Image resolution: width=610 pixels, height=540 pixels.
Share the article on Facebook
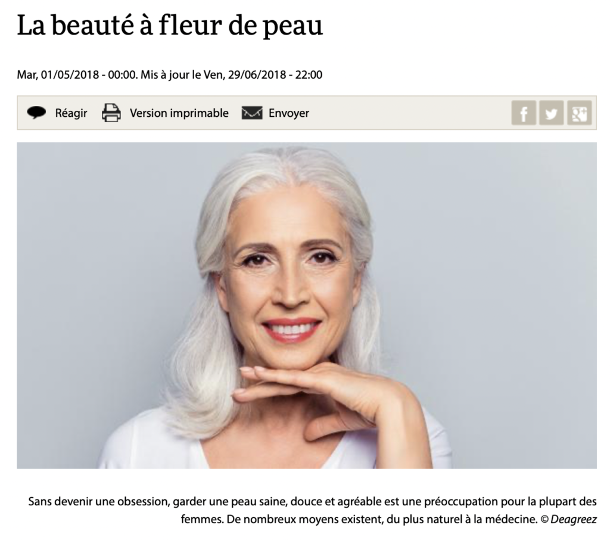point(524,113)
